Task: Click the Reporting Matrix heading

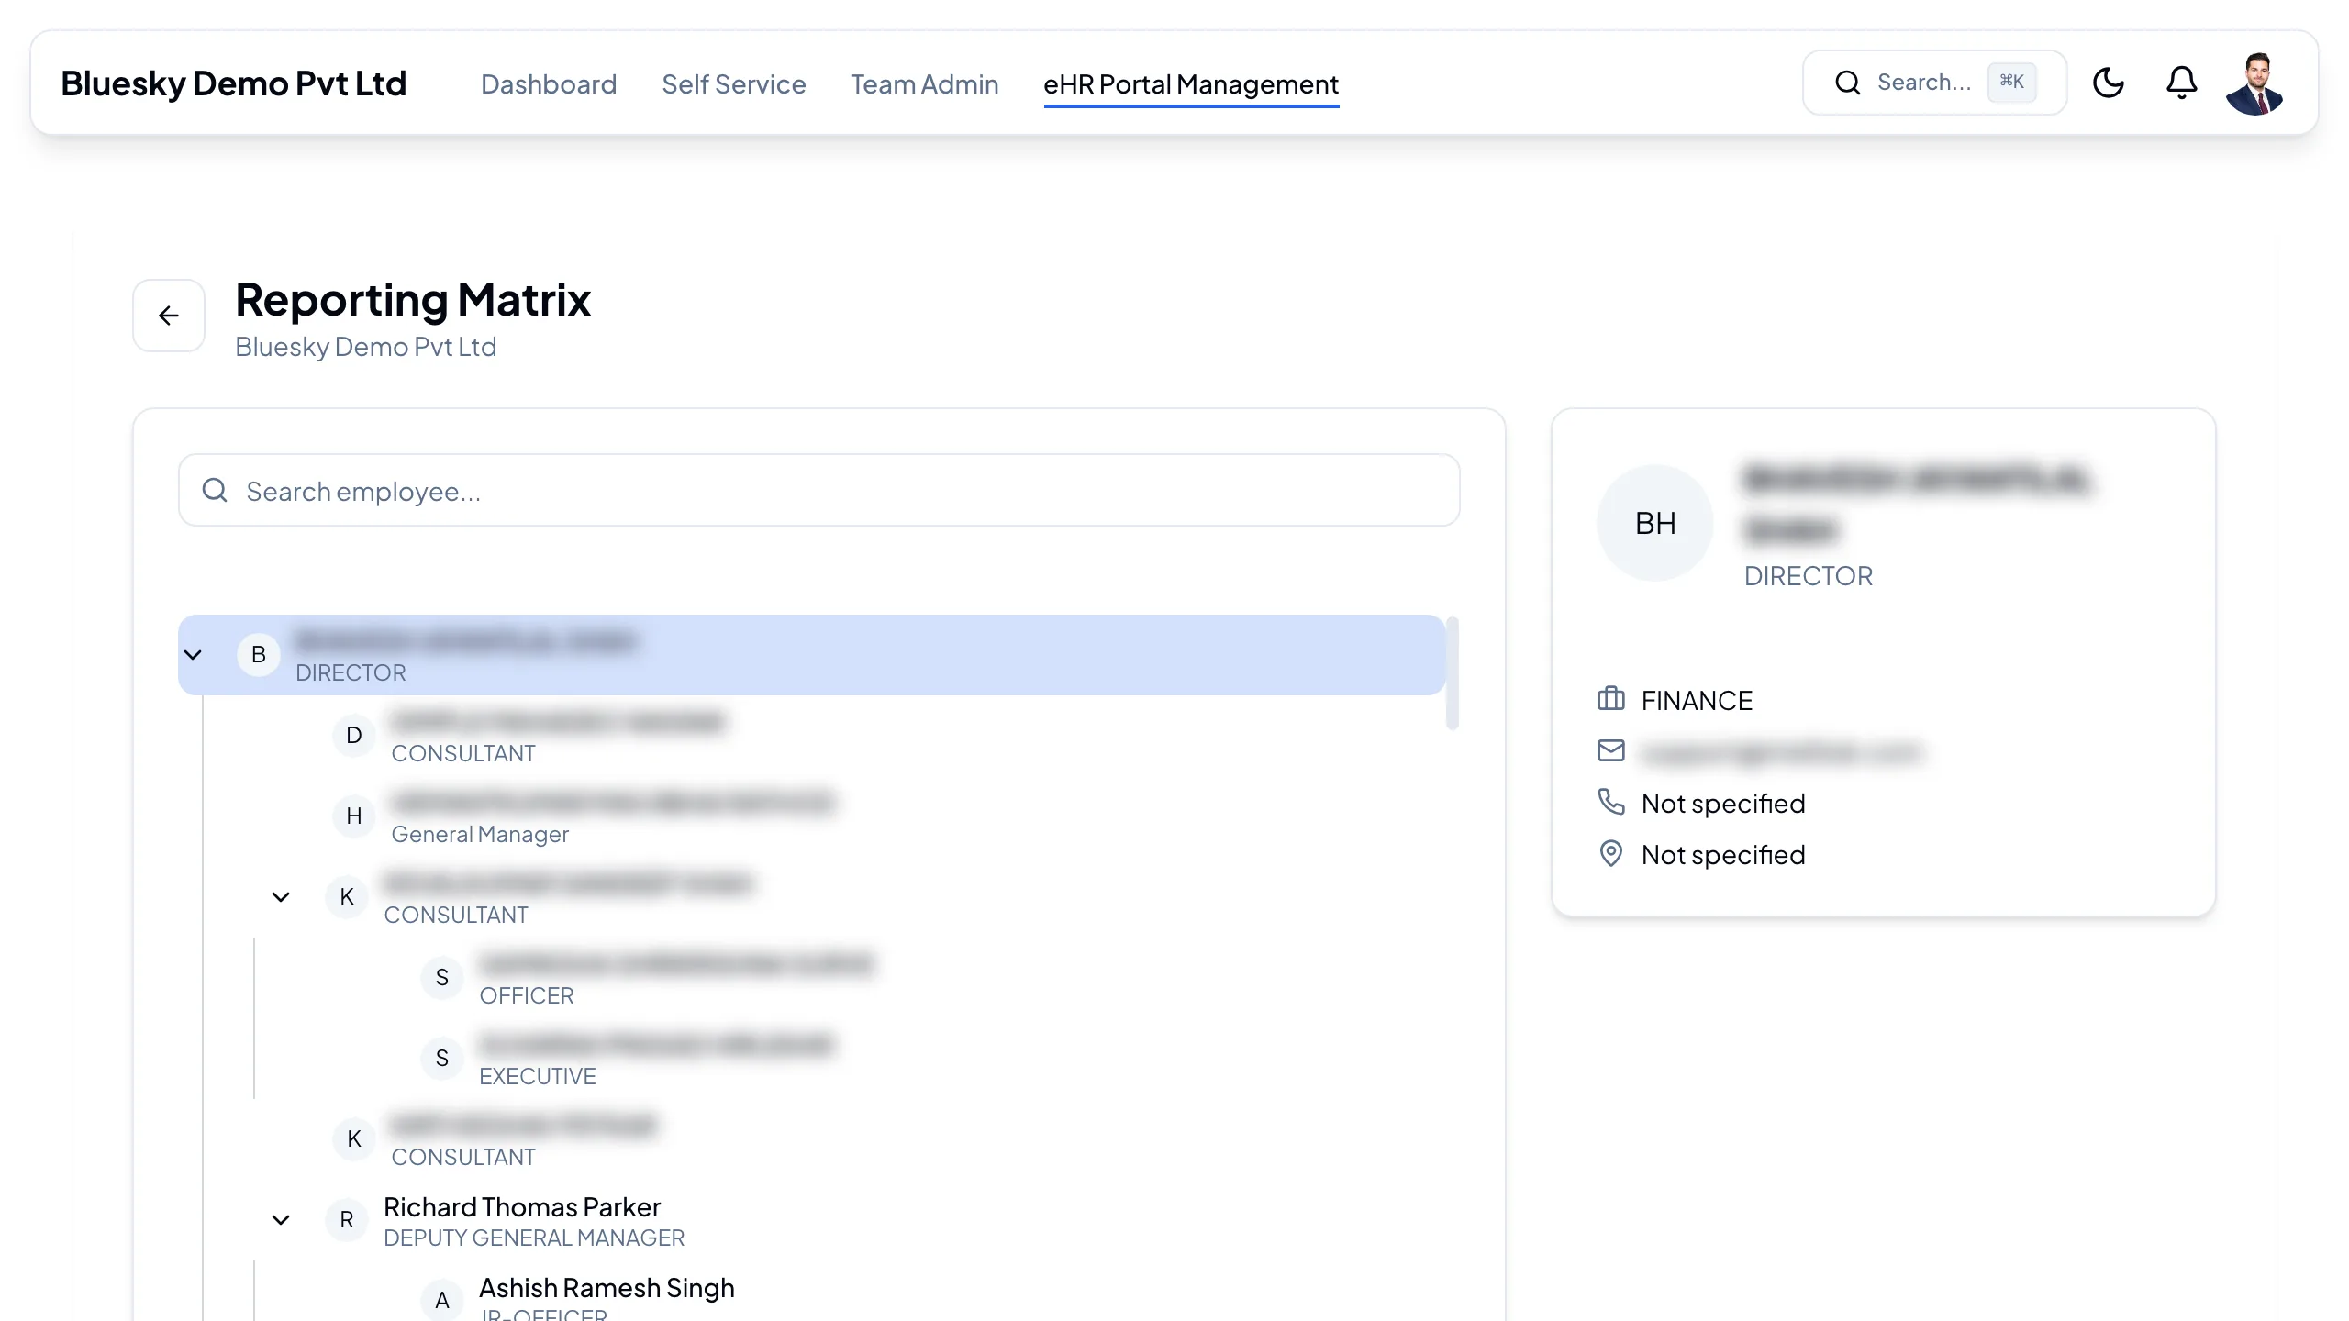Action: [x=413, y=300]
